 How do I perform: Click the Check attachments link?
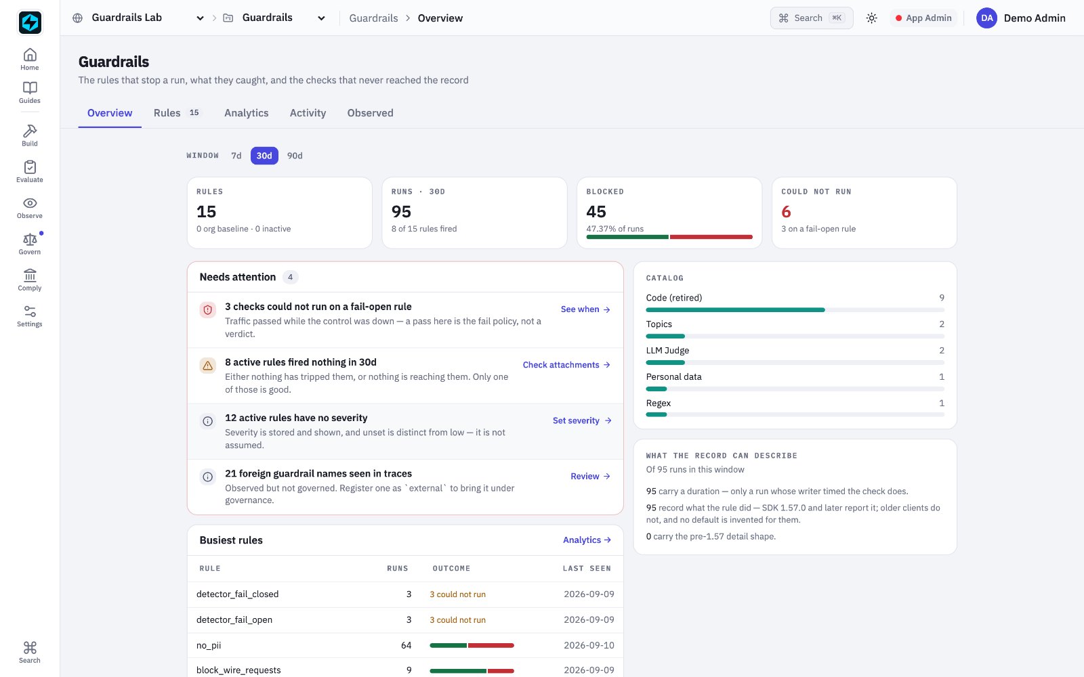click(x=566, y=365)
